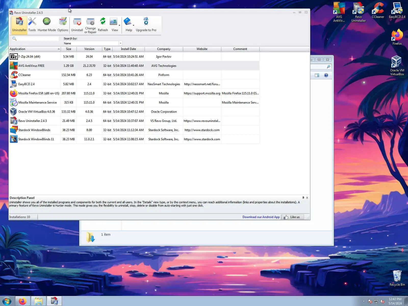Sort by the Comment column header
Screen dimensions: 408x306
tap(240, 49)
